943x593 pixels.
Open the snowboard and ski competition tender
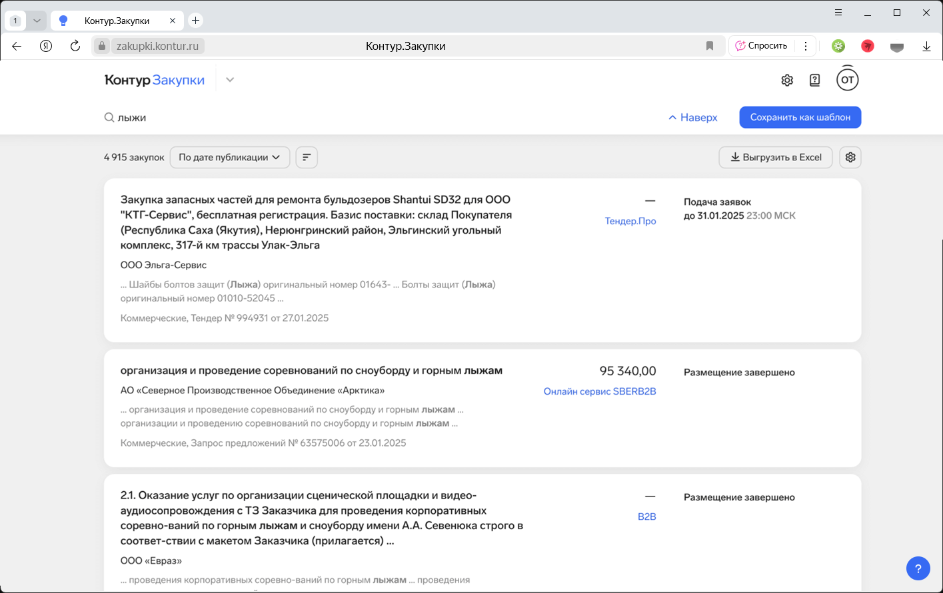tap(311, 371)
